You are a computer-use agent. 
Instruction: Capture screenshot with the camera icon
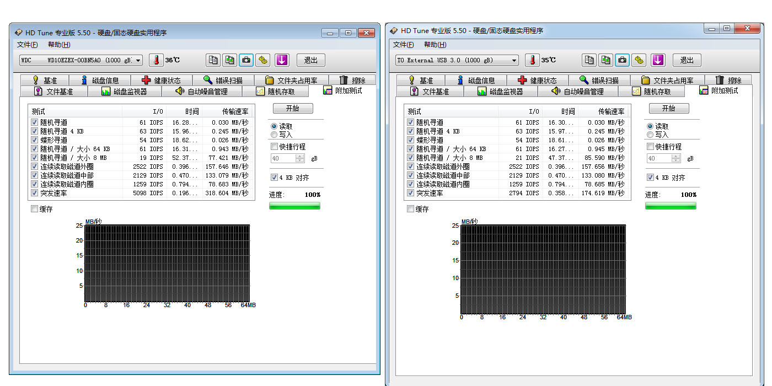pyautogui.click(x=246, y=61)
